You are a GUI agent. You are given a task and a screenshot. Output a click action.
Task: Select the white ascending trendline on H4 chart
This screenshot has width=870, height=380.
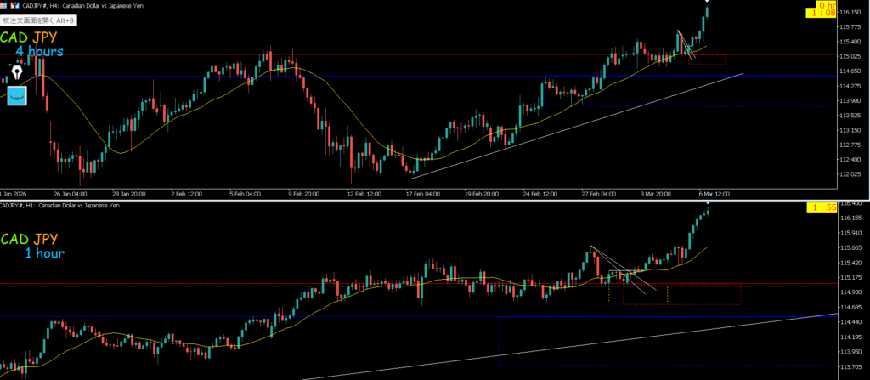[578, 126]
